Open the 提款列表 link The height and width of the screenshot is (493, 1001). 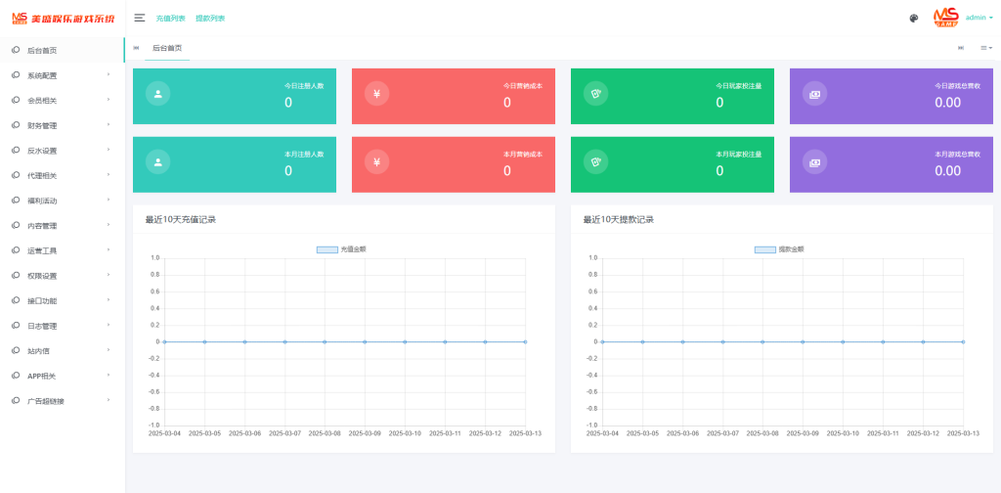(x=210, y=18)
